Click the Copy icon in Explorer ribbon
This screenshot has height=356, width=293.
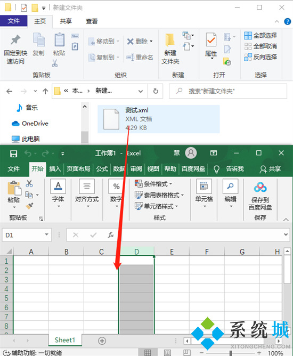point(39,39)
